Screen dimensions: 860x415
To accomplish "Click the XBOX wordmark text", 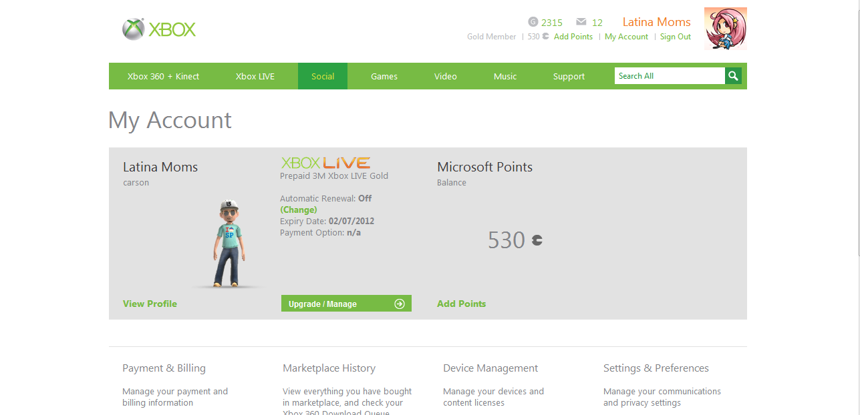I will point(172,30).
